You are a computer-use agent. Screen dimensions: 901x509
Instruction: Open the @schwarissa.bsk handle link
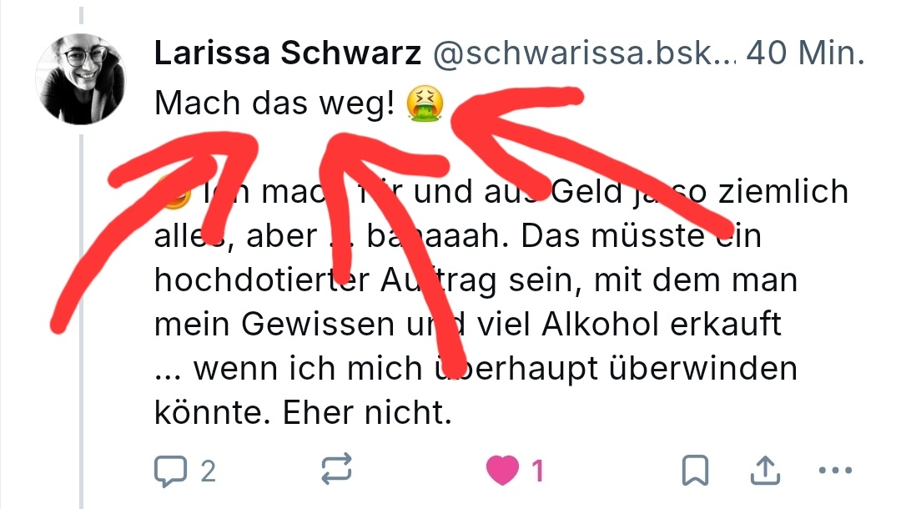(x=584, y=53)
